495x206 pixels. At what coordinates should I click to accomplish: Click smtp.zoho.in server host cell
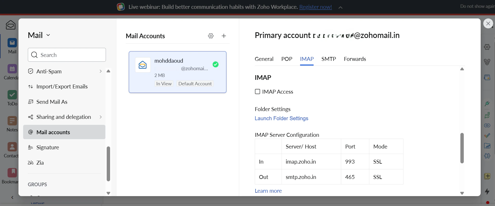tap(311, 177)
